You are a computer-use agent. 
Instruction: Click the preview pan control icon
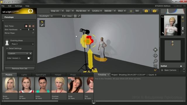click(x=183, y=33)
